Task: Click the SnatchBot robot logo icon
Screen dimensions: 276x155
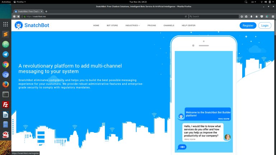Action: click(19, 25)
